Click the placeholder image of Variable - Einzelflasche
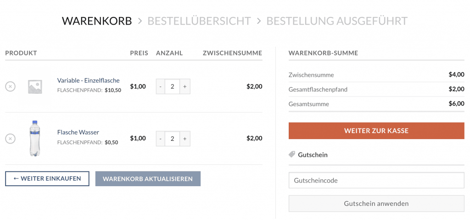Screen dimensions: 470x220 coord(35,86)
